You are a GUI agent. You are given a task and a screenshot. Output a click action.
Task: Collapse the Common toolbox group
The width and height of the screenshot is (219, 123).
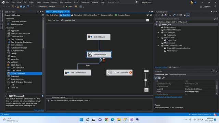point(6,28)
